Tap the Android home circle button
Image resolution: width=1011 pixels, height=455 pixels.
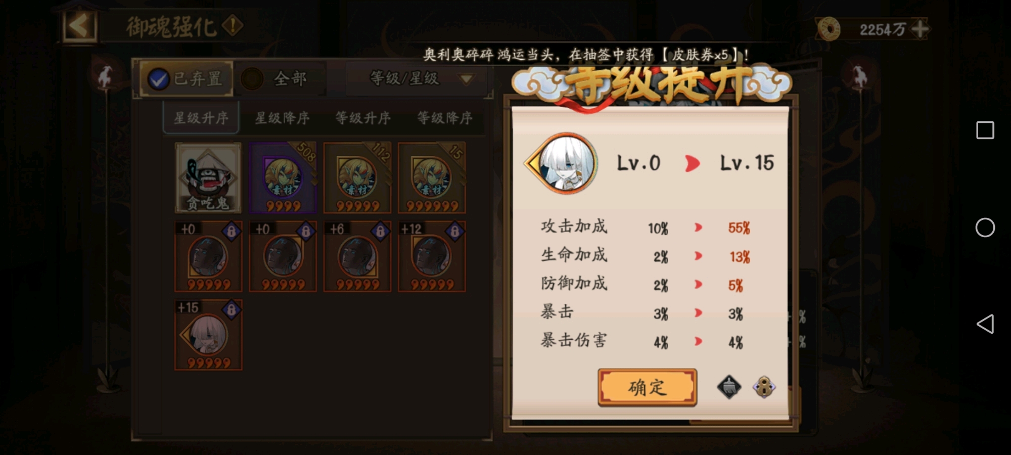985,227
